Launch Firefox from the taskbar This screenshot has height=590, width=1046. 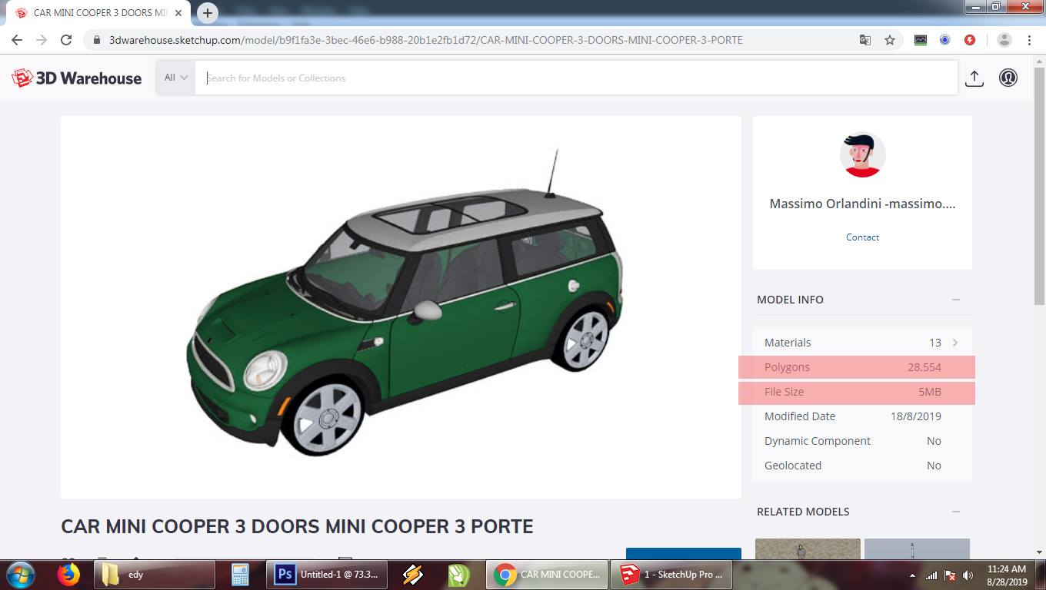[x=69, y=575]
